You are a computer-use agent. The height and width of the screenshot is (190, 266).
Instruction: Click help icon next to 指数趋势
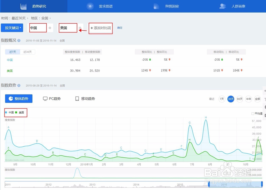pos(19,85)
